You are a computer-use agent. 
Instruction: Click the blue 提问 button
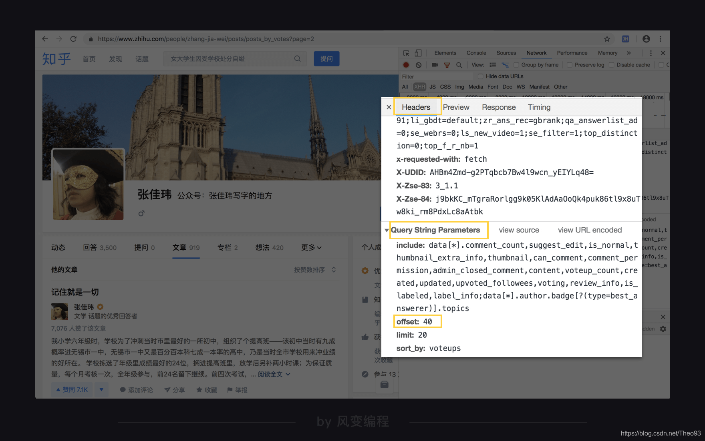(326, 59)
